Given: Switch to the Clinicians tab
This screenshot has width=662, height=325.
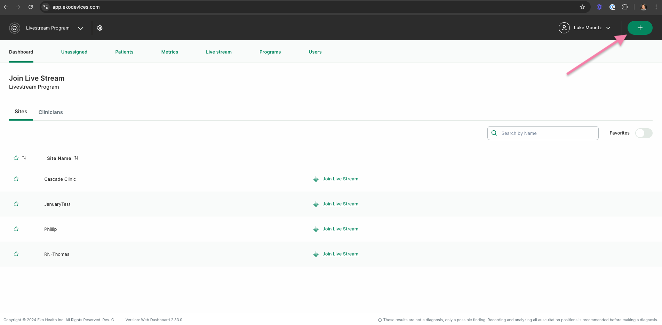Looking at the screenshot, I should pyautogui.click(x=50, y=112).
